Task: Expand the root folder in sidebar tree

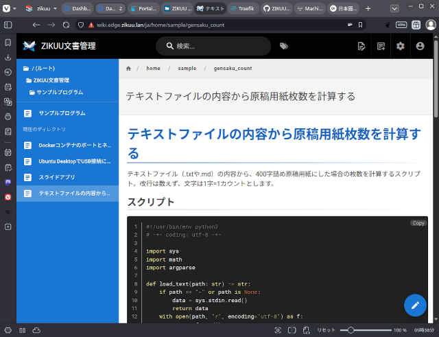Action: click(x=38, y=69)
